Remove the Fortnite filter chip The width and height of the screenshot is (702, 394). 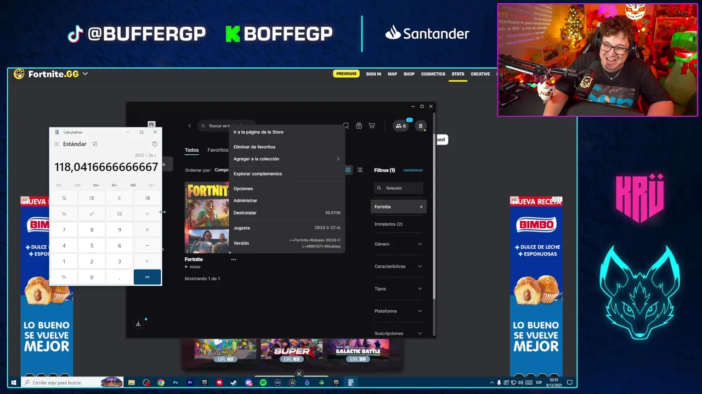(x=421, y=207)
